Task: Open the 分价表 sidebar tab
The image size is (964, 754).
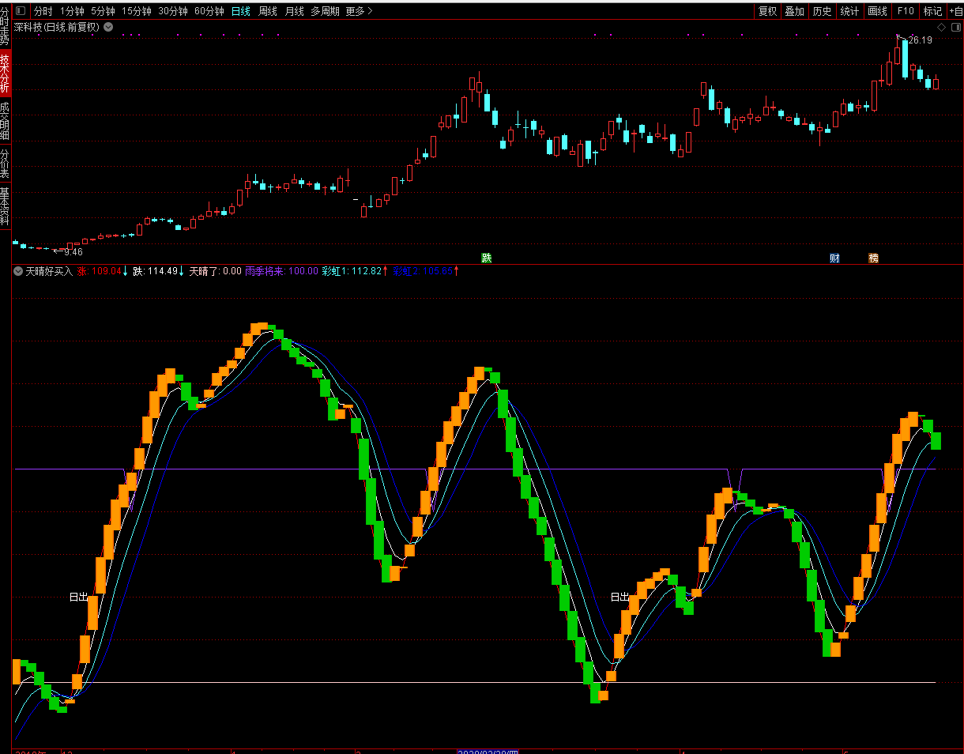Action: coord(5,163)
